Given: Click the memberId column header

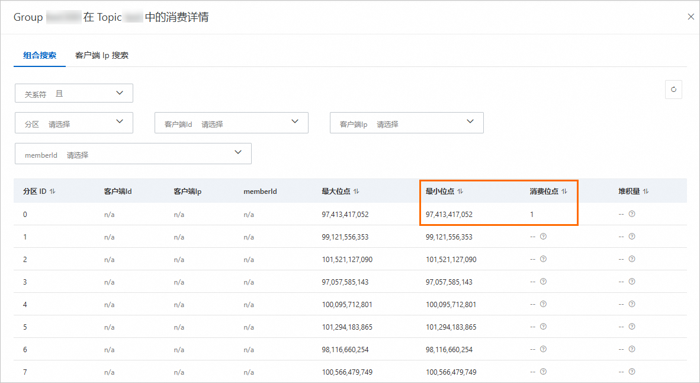Looking at the screenshot, I should click(x=260, y=191).
